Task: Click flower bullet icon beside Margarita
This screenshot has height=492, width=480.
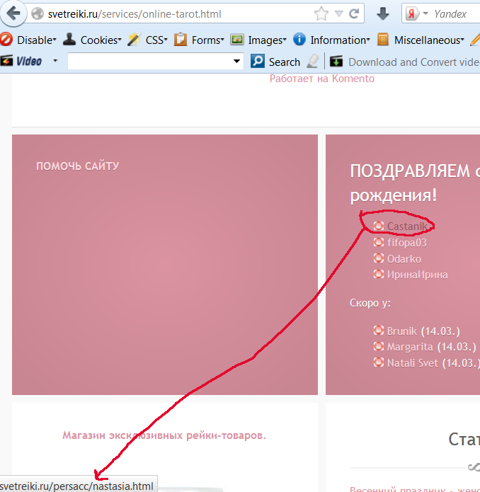Action: pyautogui.click(x=379, y=346)
